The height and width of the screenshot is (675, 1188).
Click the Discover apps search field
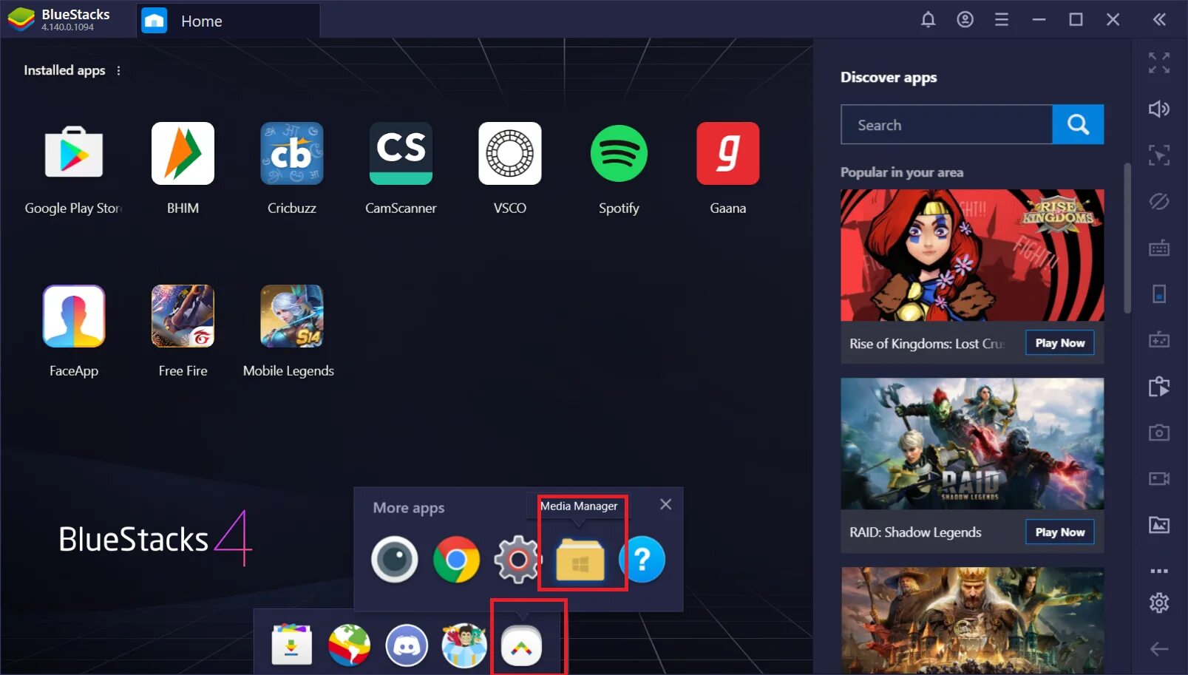click(x=946, y=124)
